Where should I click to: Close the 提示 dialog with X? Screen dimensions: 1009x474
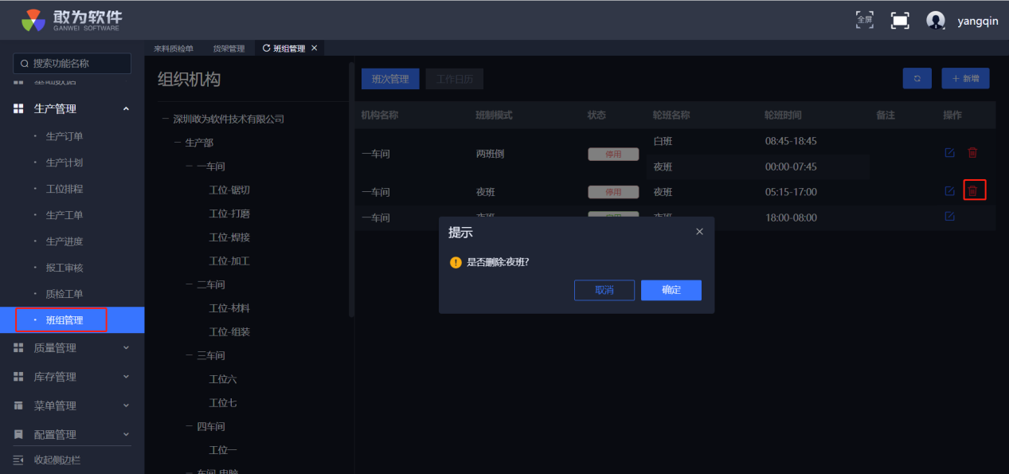699,232
